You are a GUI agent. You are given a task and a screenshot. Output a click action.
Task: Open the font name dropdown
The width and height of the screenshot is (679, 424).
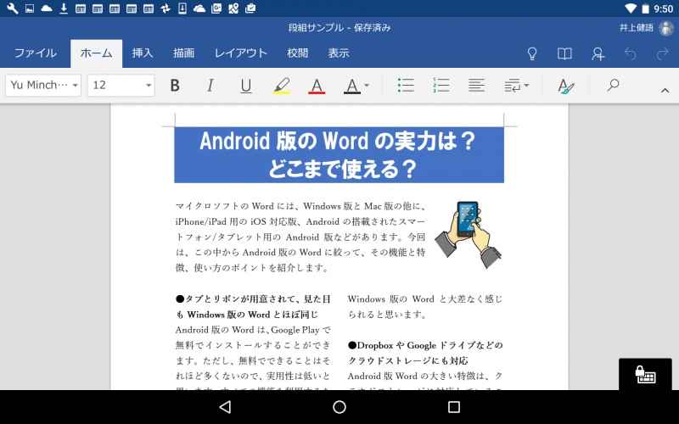click(44, 86)
